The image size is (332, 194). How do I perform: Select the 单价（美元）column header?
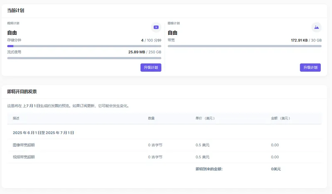(205, 118)
